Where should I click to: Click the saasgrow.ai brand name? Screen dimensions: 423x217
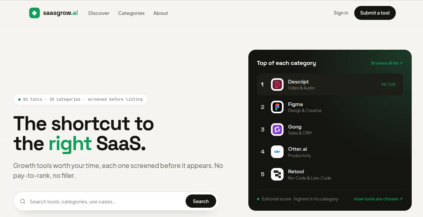[x=60, y=13]
